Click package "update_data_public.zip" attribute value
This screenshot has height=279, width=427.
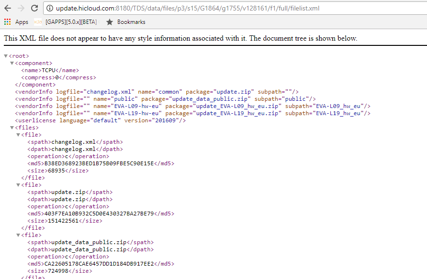(x=210, y=99)
